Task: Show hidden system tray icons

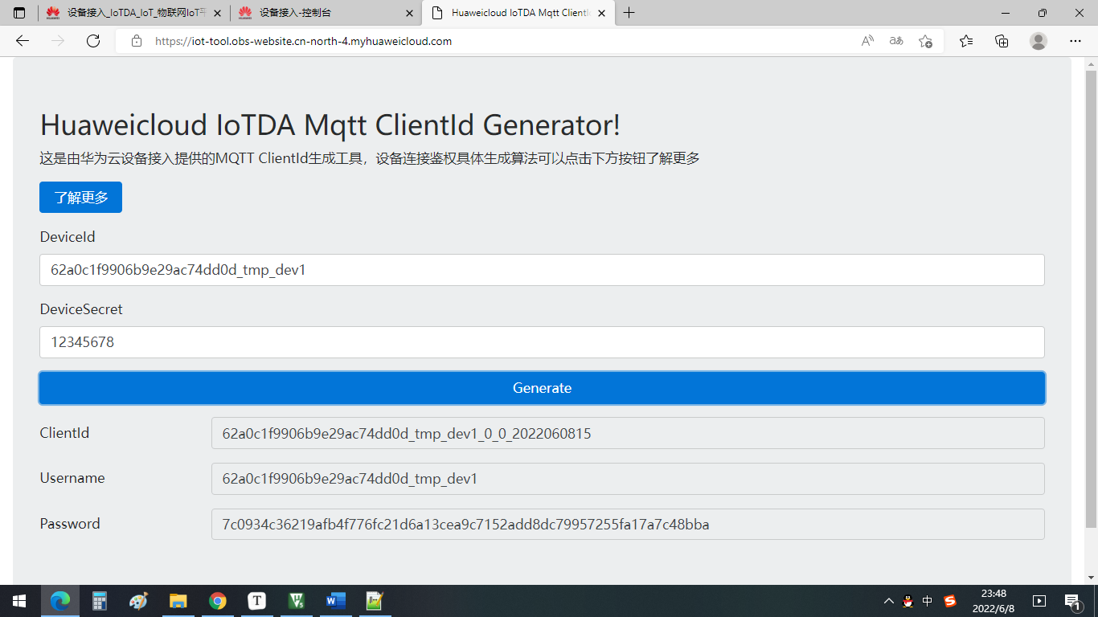Action: click(888, 601)
